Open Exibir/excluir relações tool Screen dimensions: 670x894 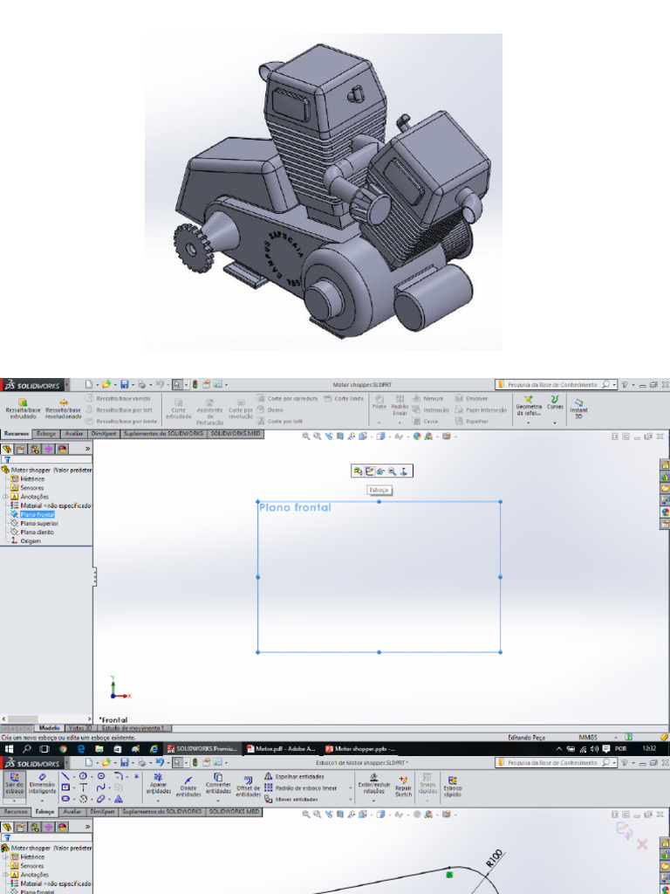pyautogui.click(x=373, y=784)
